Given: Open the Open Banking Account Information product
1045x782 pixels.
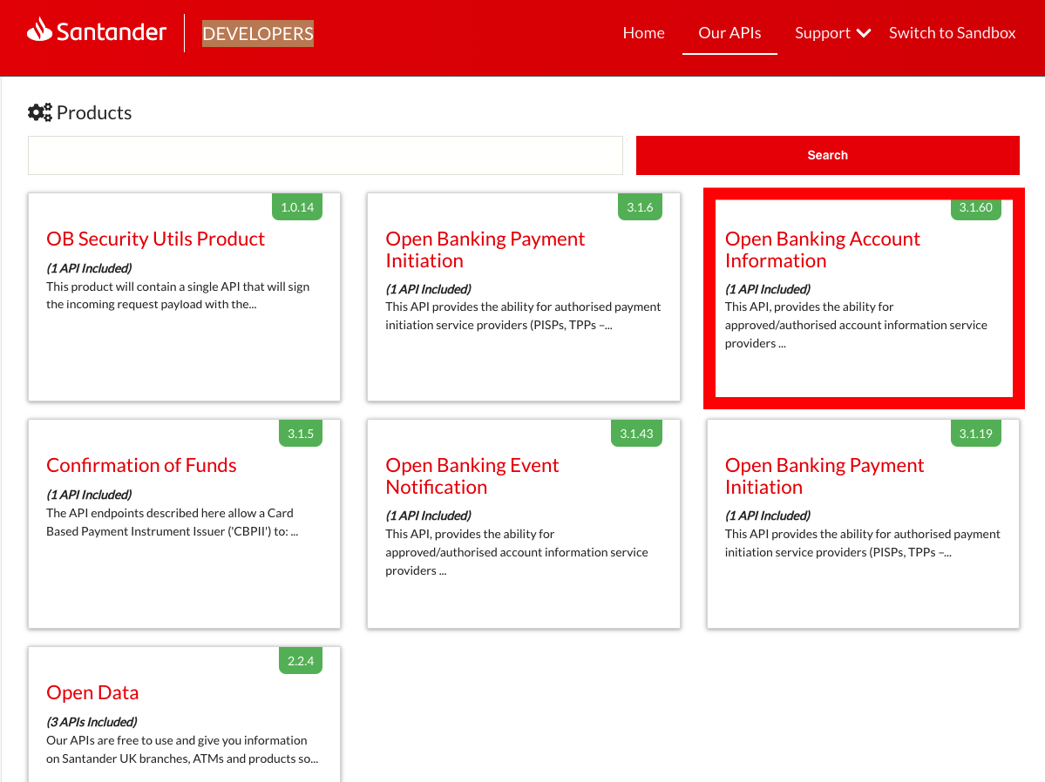Looking at the screenshot, I should pyautogui.click(x=823, y=249).
